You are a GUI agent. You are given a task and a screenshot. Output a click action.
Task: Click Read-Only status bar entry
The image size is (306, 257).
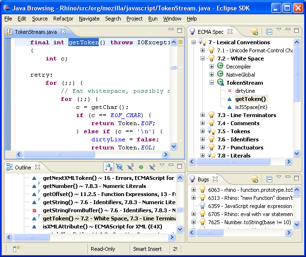103,249
